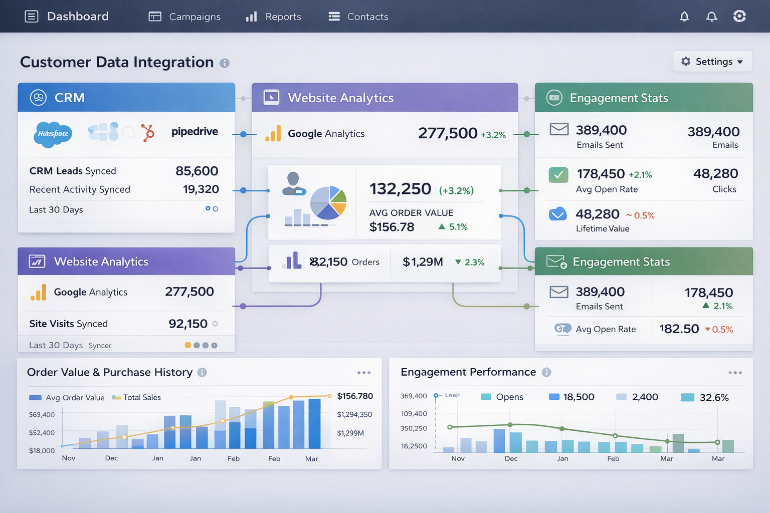This screenshot has height=513, width=770.
Task: Click the center Website Analytics header title
Action: 341,98
